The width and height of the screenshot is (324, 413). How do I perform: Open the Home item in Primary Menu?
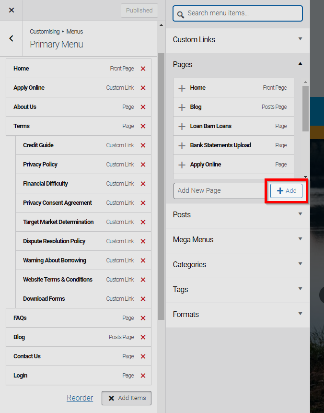tap(79, 69)
